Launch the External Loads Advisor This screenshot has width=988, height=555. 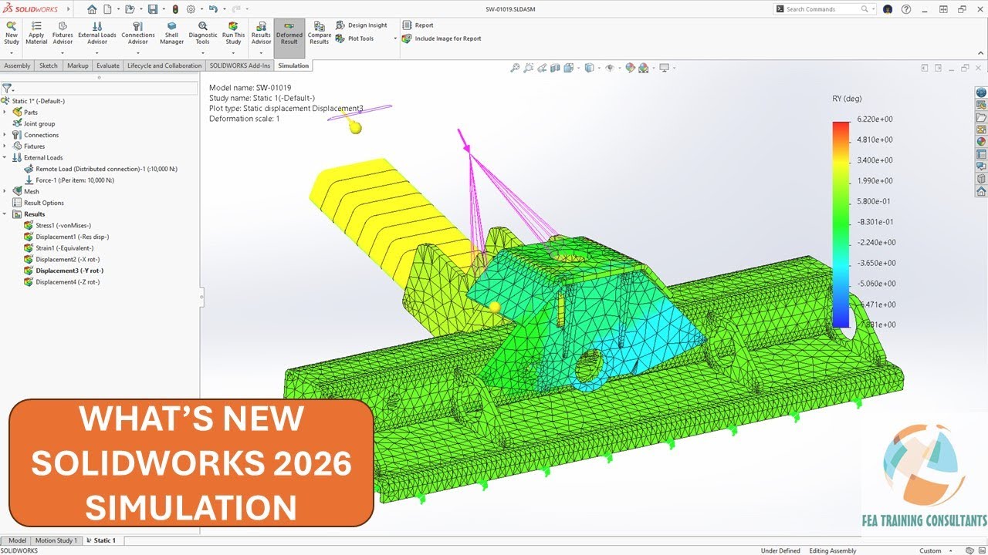pyautogui.click(x=97, y=34)
